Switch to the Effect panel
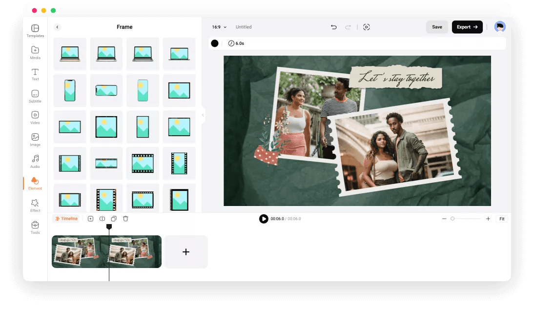 click(35, 206)
